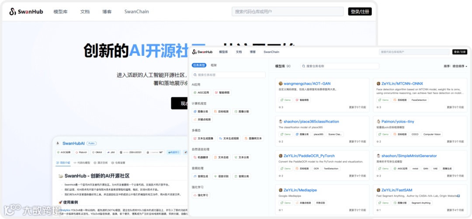Focus the homepage 搜索代码仓库或用户 search box
Viewport: 472px width, 219px height.
(288, 12)
